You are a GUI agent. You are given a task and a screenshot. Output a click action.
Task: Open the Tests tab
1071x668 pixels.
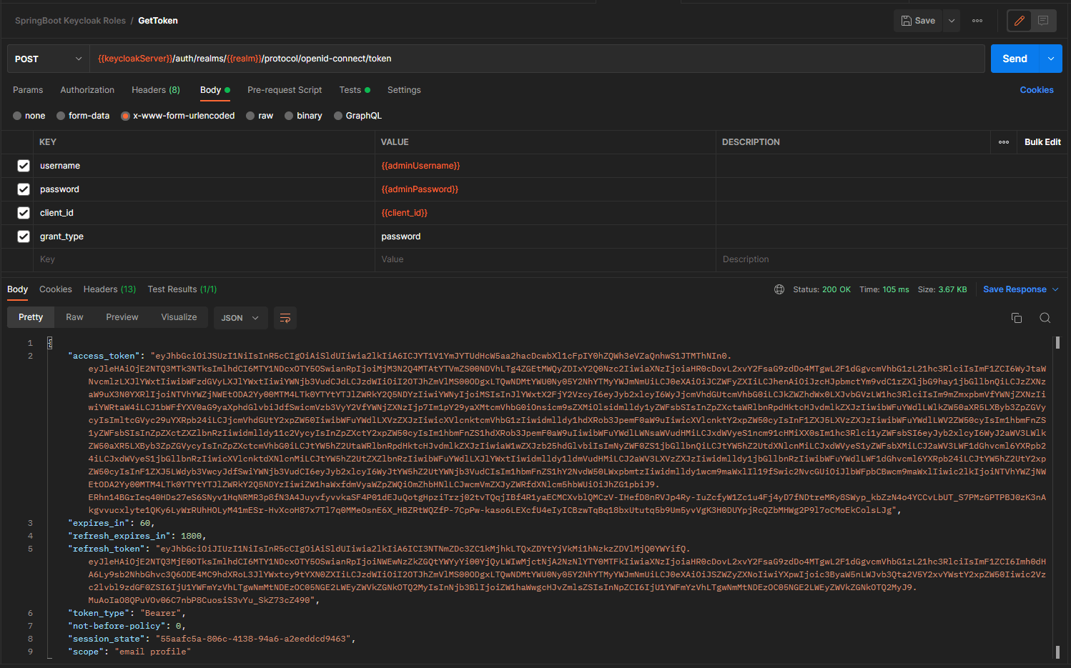point(355,90)
